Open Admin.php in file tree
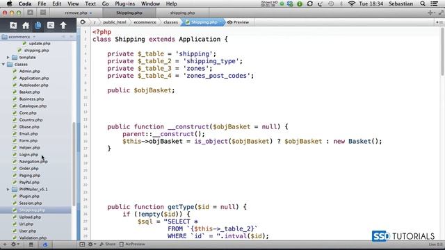 29,71
